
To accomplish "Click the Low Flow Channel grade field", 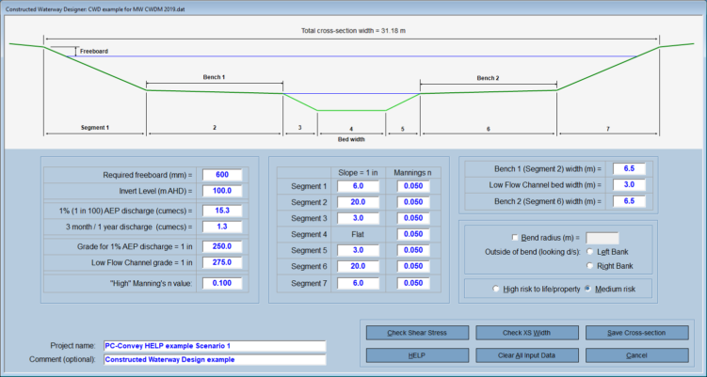I will pyautogui.click(x=222, y=262).
